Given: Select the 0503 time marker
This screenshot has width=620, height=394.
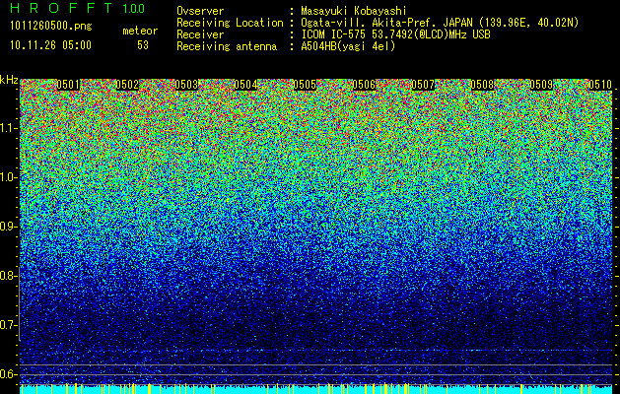Looking at the screenshot, I should coord(186,85).
